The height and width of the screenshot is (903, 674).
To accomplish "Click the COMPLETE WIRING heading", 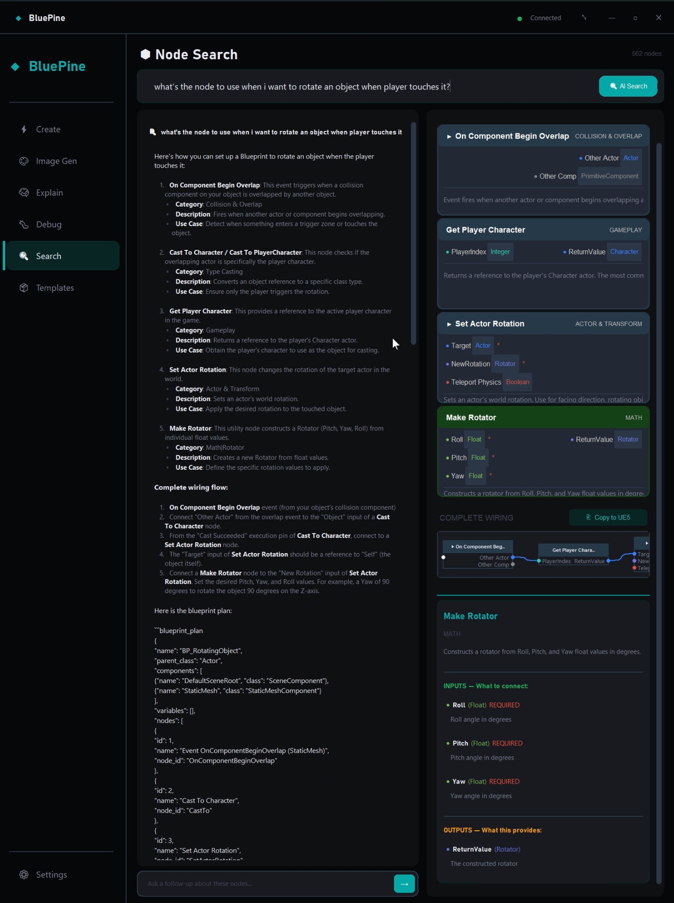I will [476, 518].
